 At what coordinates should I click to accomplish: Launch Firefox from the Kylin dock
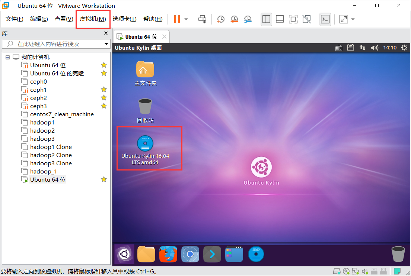coord(168,254)
